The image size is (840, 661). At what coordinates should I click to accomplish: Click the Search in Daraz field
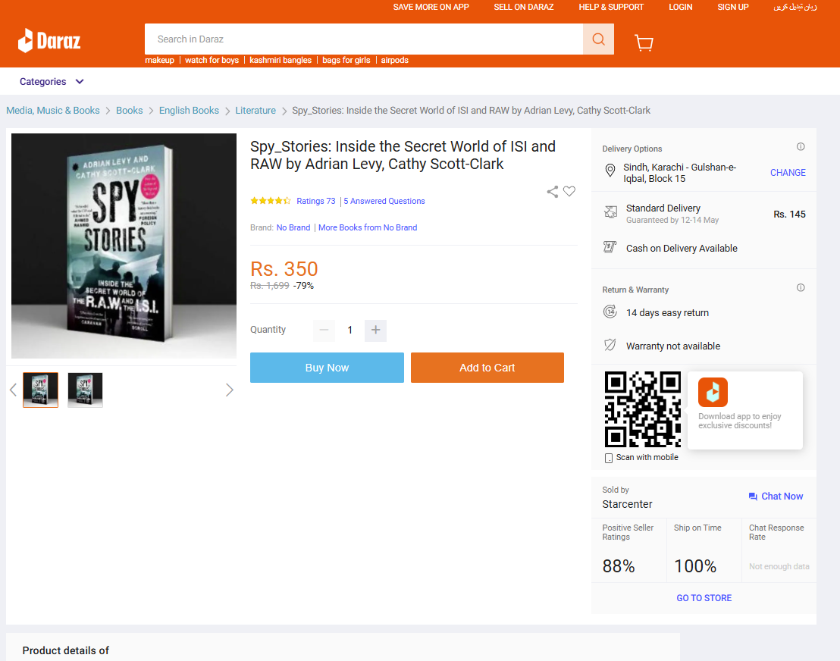pyautogui.click(x=364, y=39)
